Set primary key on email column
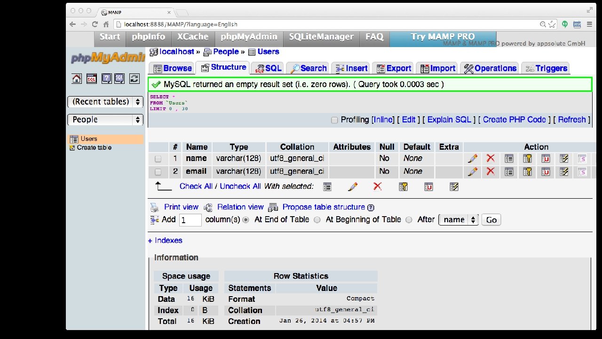Screen dimensions: 602x339 click(527, 172)
